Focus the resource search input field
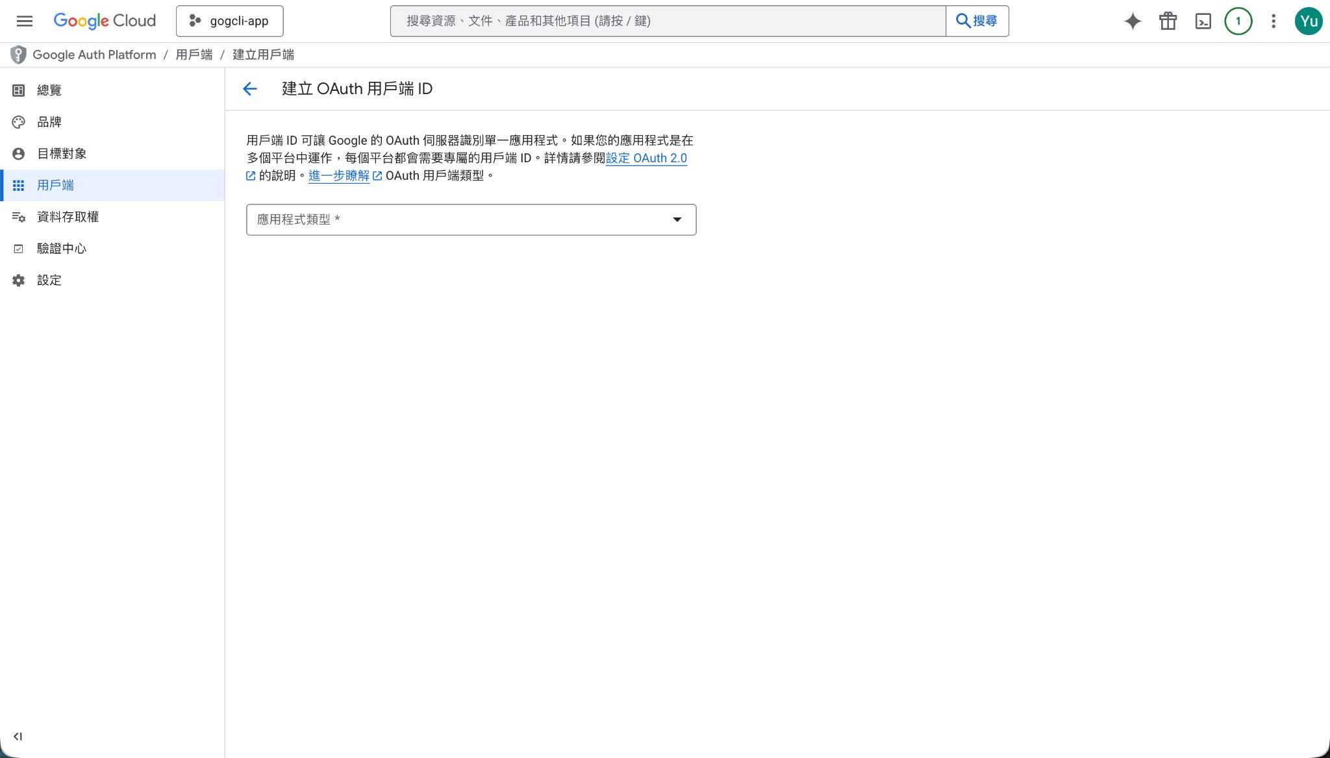 [x=668, y=21]
